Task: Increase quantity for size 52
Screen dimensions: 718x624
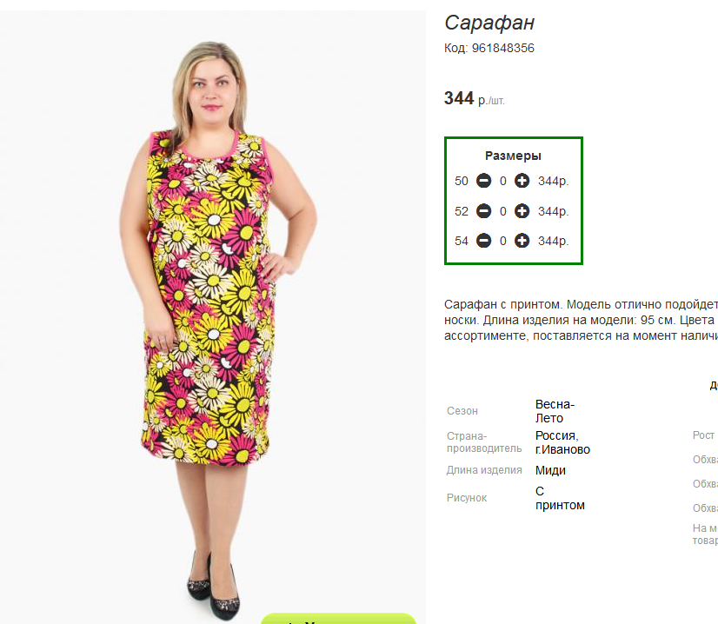Action: coord(522,211)
